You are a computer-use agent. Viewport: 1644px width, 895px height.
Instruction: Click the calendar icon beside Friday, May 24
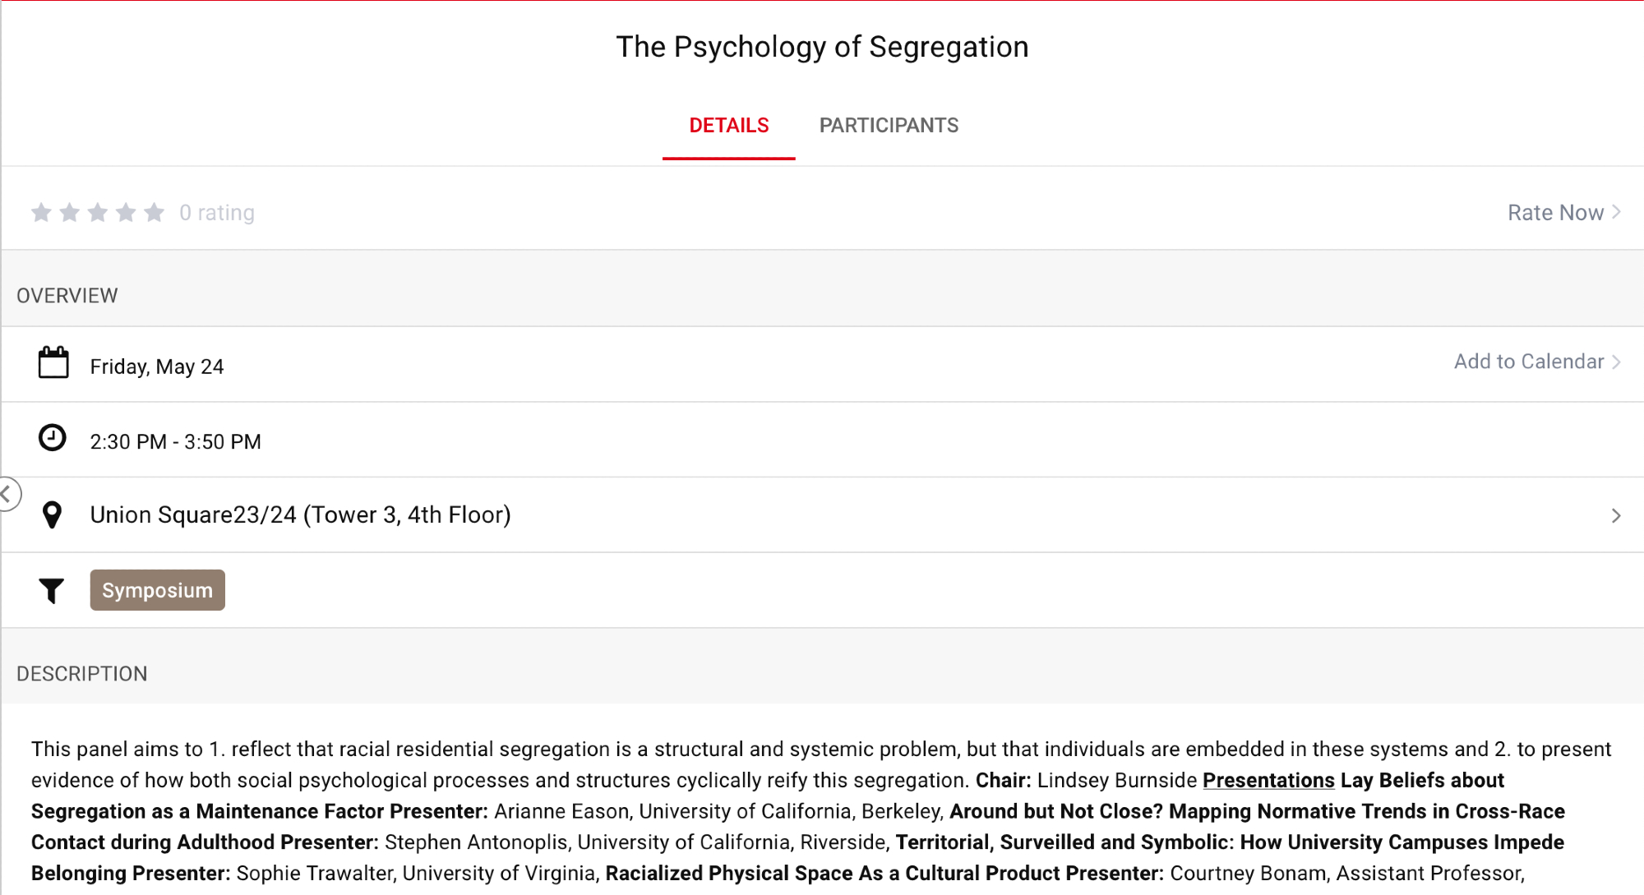pyautogui.click(x=53, y=362)
